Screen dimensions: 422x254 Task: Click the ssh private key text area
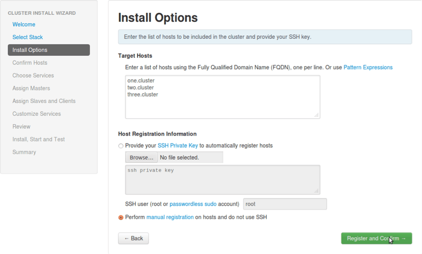pos(222,180)
